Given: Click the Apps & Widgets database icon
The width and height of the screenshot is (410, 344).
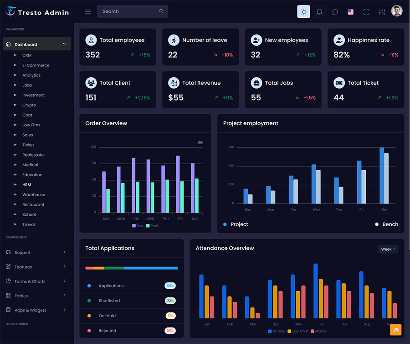Looking at the screenshot, I should coord(8,310).
